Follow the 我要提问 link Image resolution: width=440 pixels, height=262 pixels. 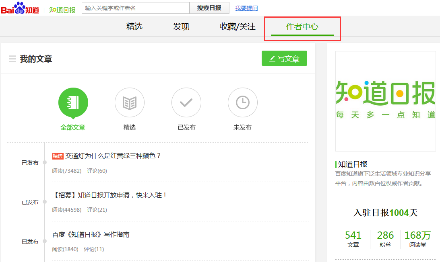pyautogui.click(x=247, y=8)
